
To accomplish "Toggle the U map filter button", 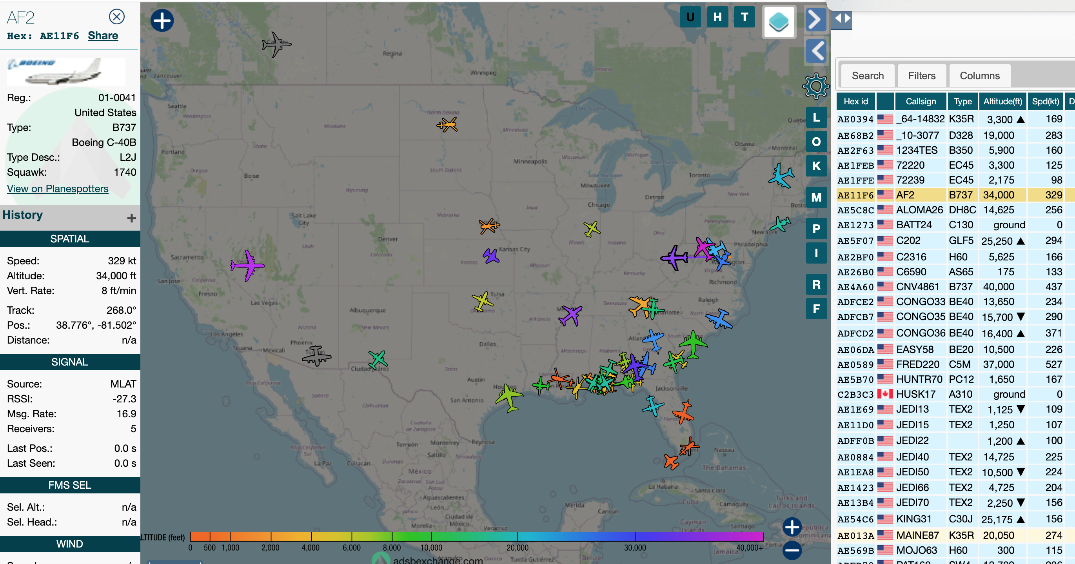I will [x=690, y=17].
